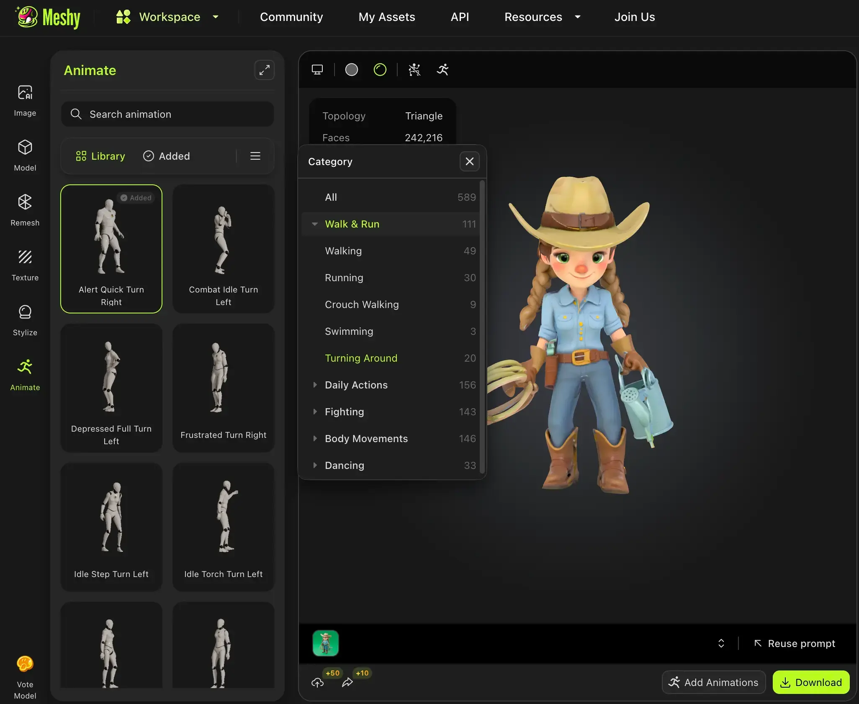
Task: Click the share icon near +10
Action: pos(347,682)
